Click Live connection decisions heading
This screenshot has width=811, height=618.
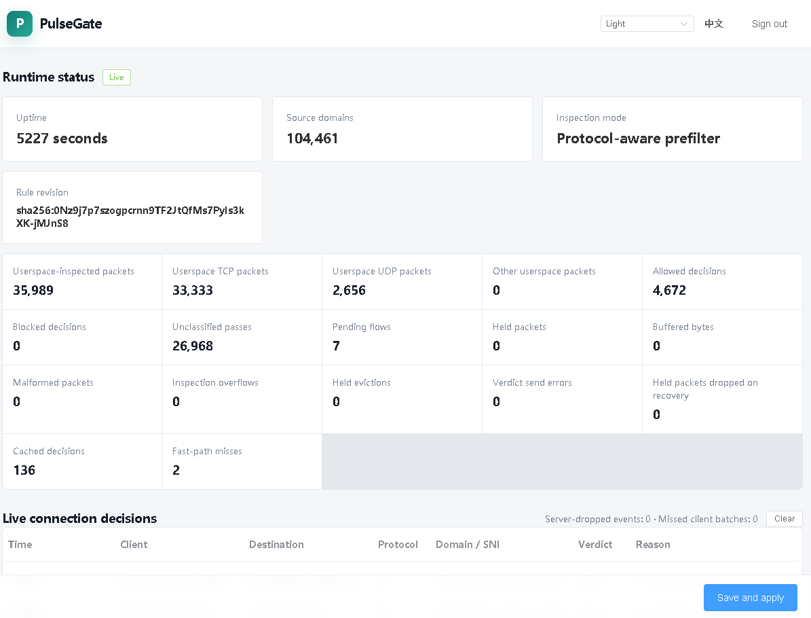(x=79, y=519)
